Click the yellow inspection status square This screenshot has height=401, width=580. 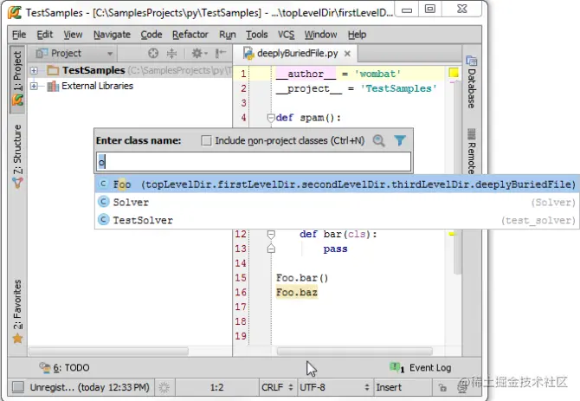click(454, 73)
